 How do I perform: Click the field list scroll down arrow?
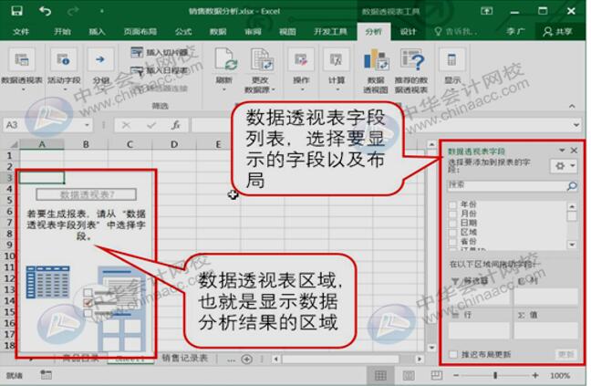(572, 245)
